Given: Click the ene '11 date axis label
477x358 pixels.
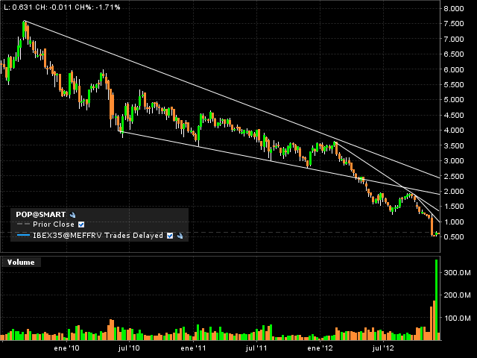Looking at the screenshot, I should tap(193, 348).
